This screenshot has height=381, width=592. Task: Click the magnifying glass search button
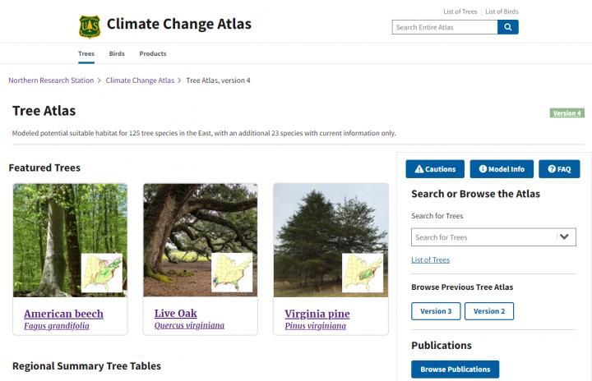(508, 27)
